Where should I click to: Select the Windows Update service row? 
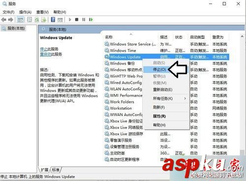tap(167, 57)
